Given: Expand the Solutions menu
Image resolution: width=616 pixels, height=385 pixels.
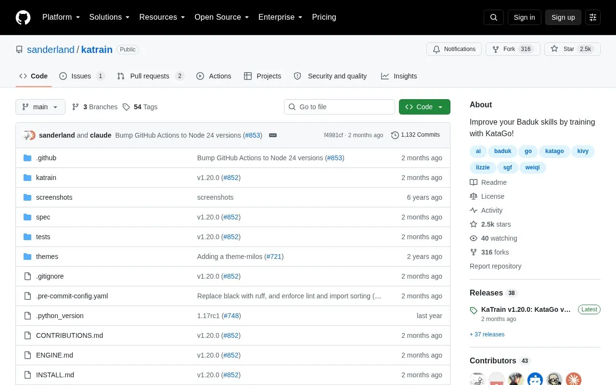Looking at the screenshot, I should tap(110, 17).
